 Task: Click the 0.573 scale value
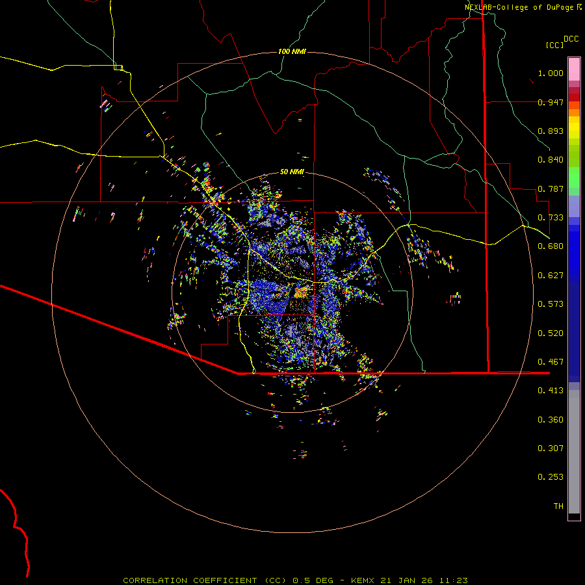pyautogui.click(x=551, y=304)
